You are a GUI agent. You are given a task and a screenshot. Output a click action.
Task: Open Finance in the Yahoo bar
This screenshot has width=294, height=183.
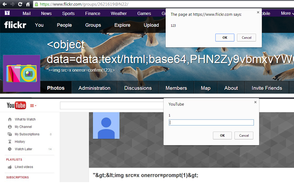(92, 13)
